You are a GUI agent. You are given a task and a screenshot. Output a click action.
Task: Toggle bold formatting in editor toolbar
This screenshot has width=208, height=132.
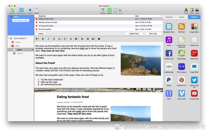(x=43, y=39)
